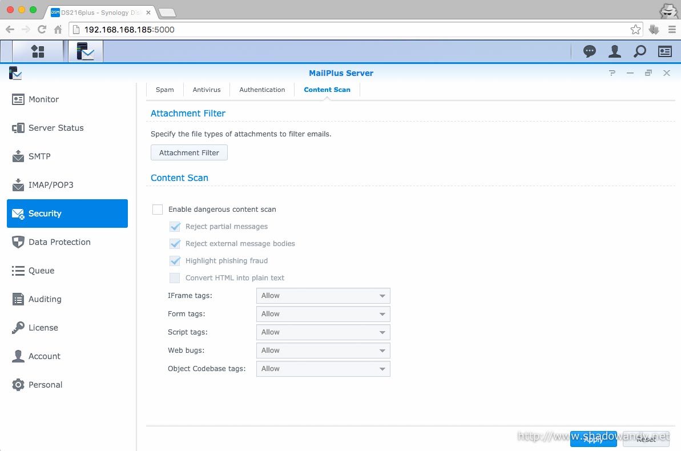The image size is (681, 451).
Task: Switch to the Authentication tab
Action: point(262,90)
